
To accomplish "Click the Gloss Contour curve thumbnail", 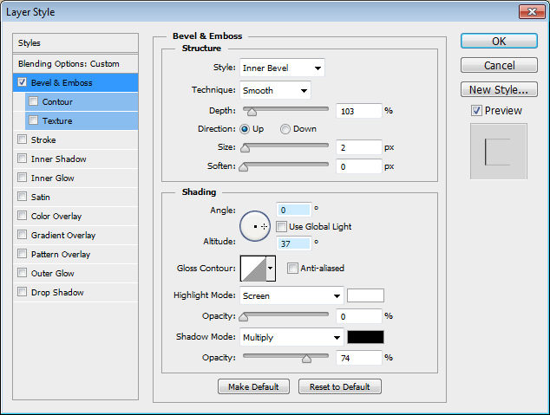I will tap(252, 269).
